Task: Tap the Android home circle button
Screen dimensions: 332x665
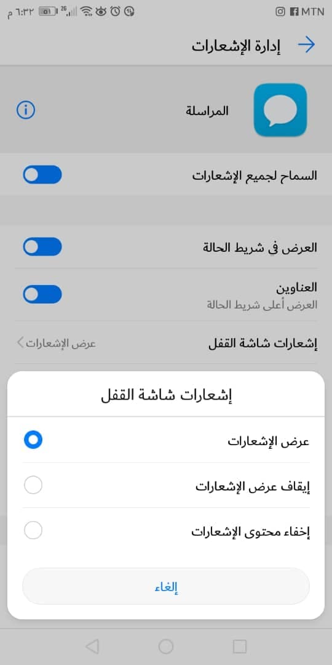Action: [x=166, y=647]
